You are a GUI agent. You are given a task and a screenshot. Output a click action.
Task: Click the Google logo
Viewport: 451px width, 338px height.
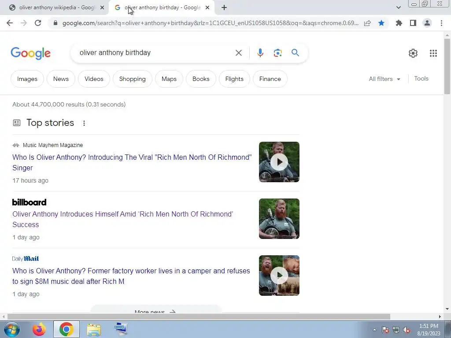[x=30, y=53]
